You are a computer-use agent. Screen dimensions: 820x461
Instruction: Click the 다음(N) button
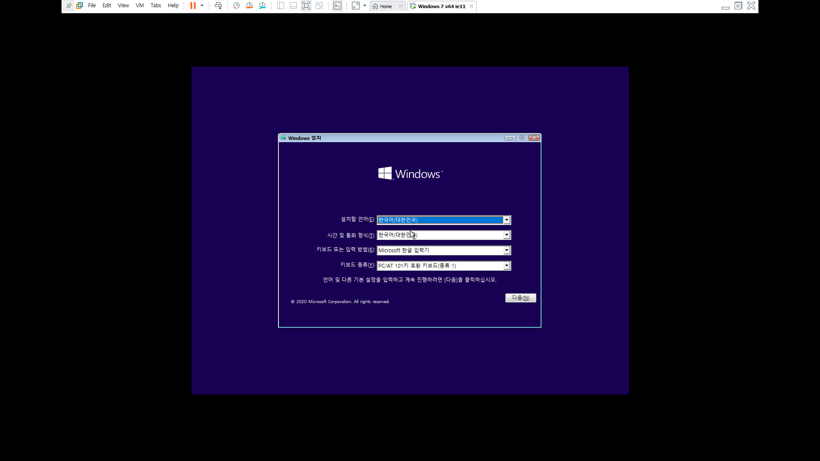pos(521,298)
